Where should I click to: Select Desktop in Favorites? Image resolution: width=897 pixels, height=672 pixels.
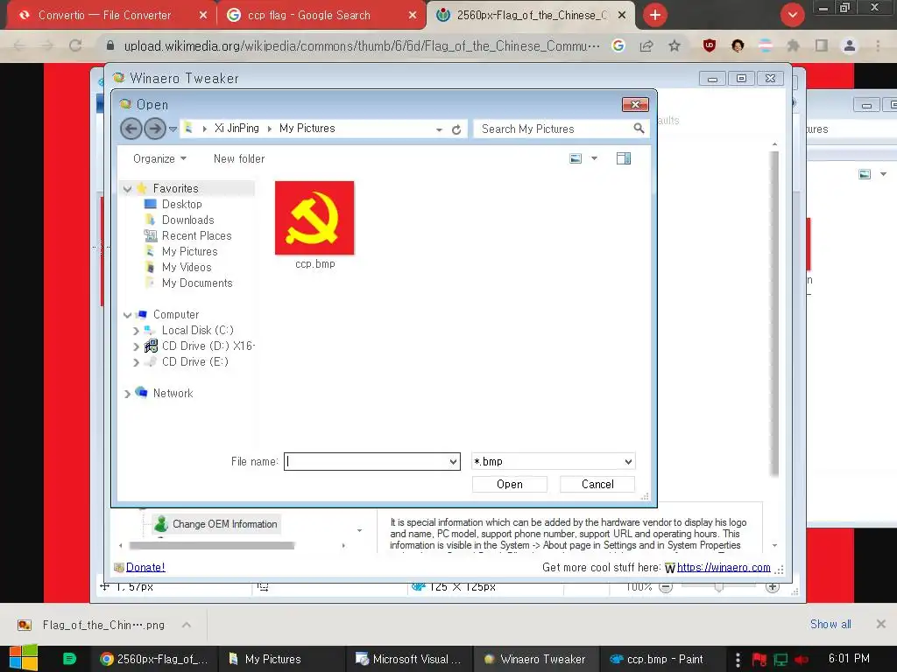click(x=181, y=204)
